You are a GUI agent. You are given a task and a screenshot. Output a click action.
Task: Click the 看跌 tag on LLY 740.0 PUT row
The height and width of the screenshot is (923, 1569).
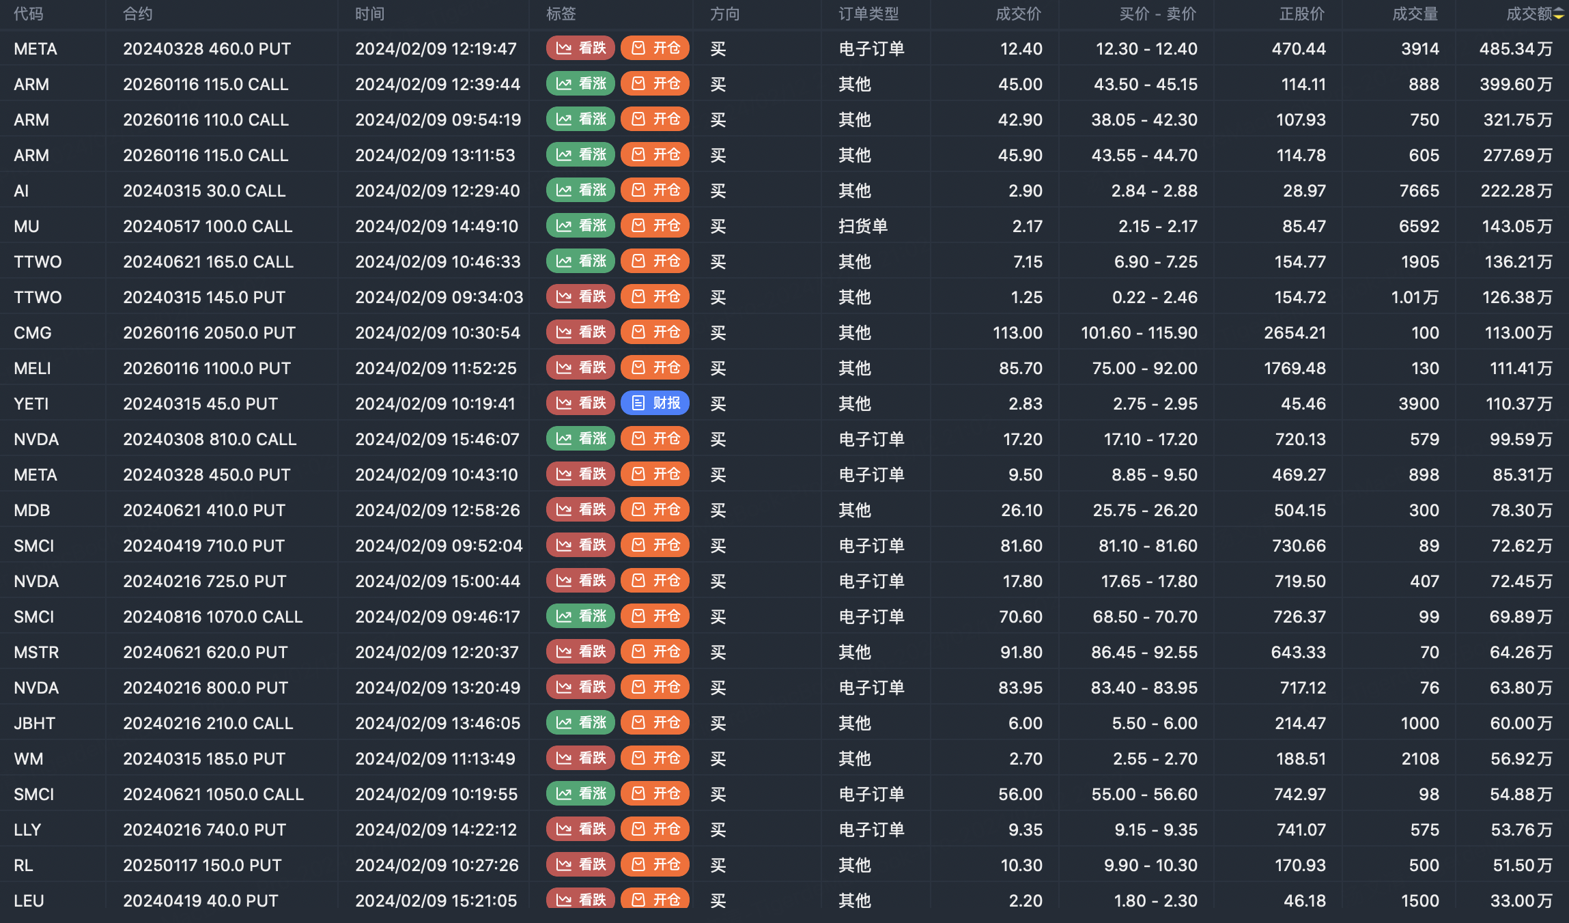(580, 829)
